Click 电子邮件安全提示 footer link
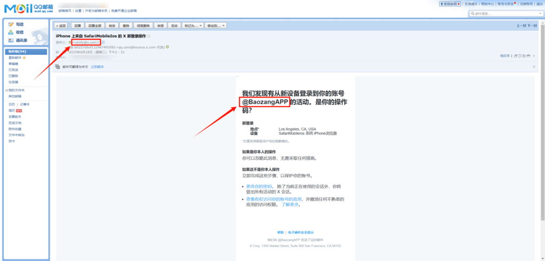The height and width of the screenshot is (261, 545). click(301, 232)
